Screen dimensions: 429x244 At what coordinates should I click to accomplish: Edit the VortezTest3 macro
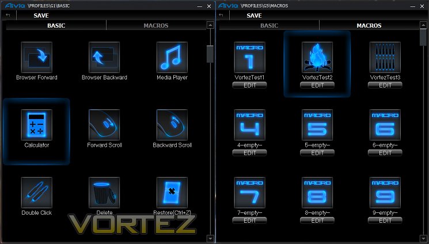point(385,85)
